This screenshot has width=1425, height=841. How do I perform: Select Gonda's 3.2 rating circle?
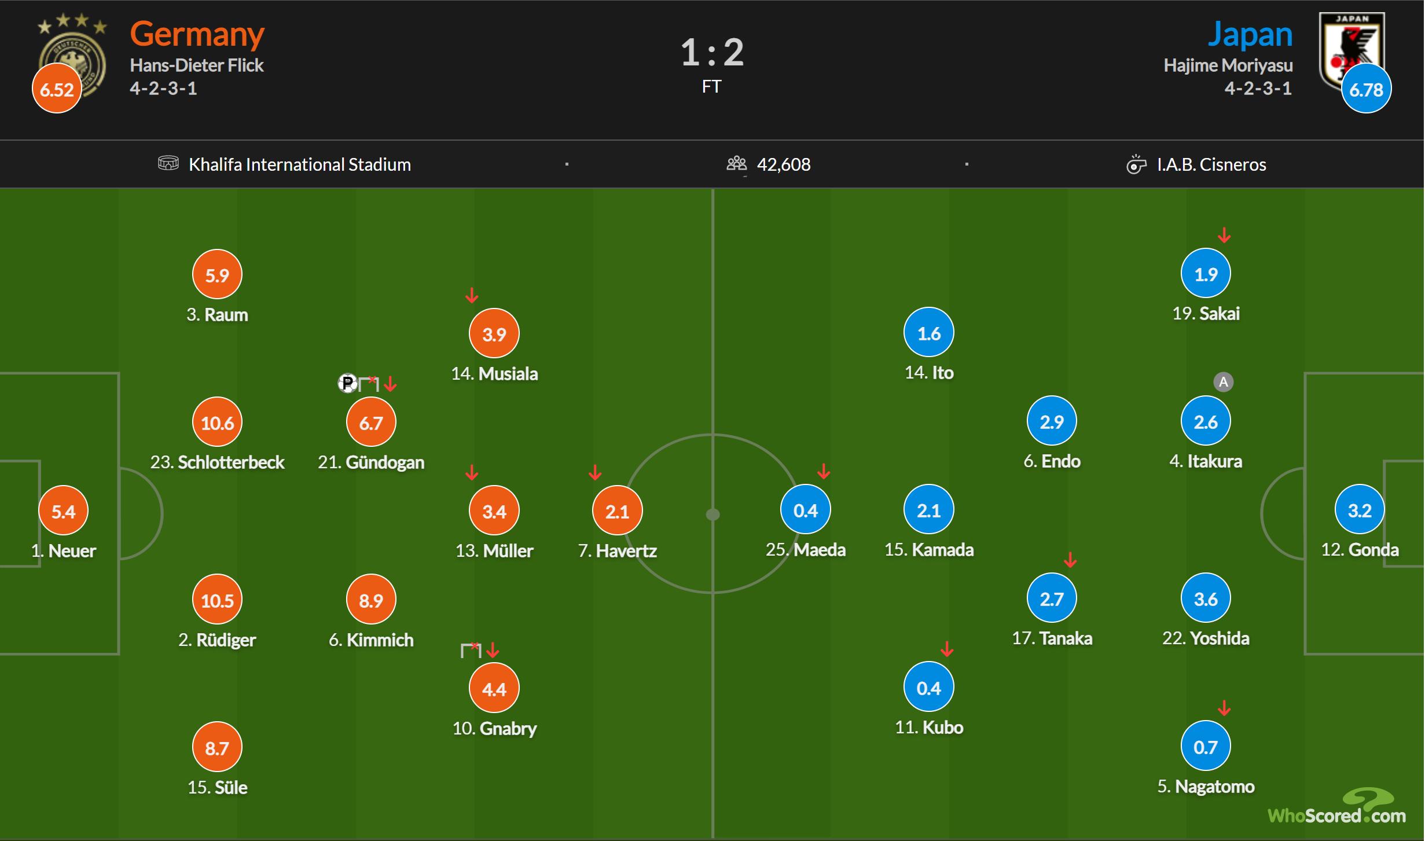pos(1360,510)
